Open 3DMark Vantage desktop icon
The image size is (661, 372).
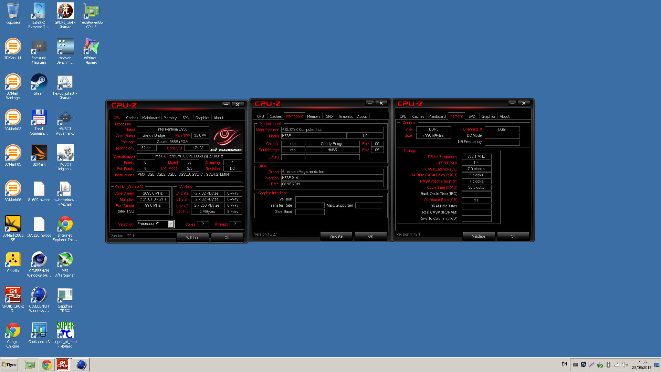point(13,86)
